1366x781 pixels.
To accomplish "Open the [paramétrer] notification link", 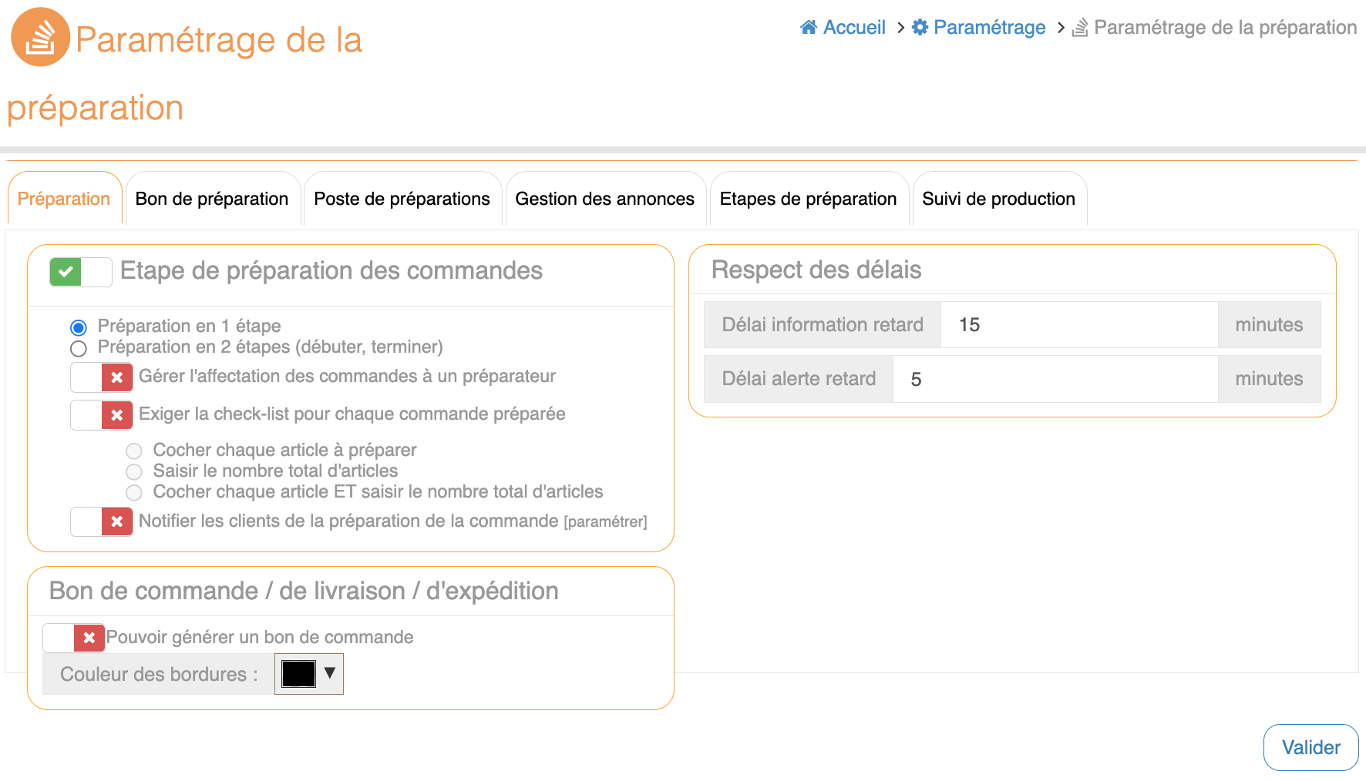I will (605, 522).
